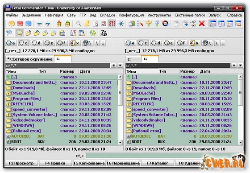This screenshot has height=173, width=250.
Task: Open the FTP connect icon
Action: click(73, 33)
